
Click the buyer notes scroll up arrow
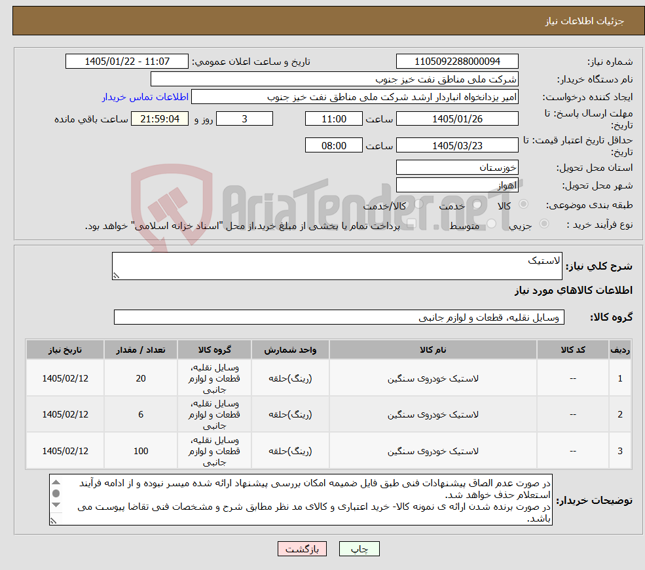[x=56, y=482]
